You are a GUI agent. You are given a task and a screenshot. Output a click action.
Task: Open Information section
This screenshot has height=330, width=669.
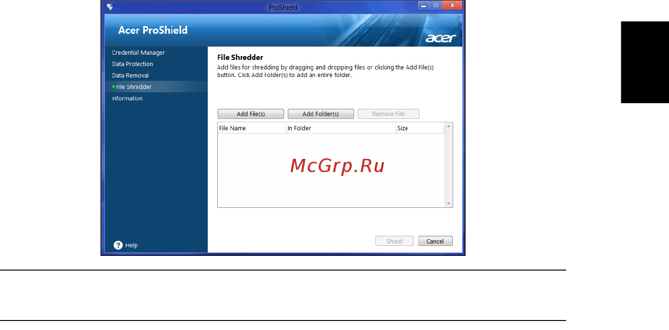click(127, 98)
